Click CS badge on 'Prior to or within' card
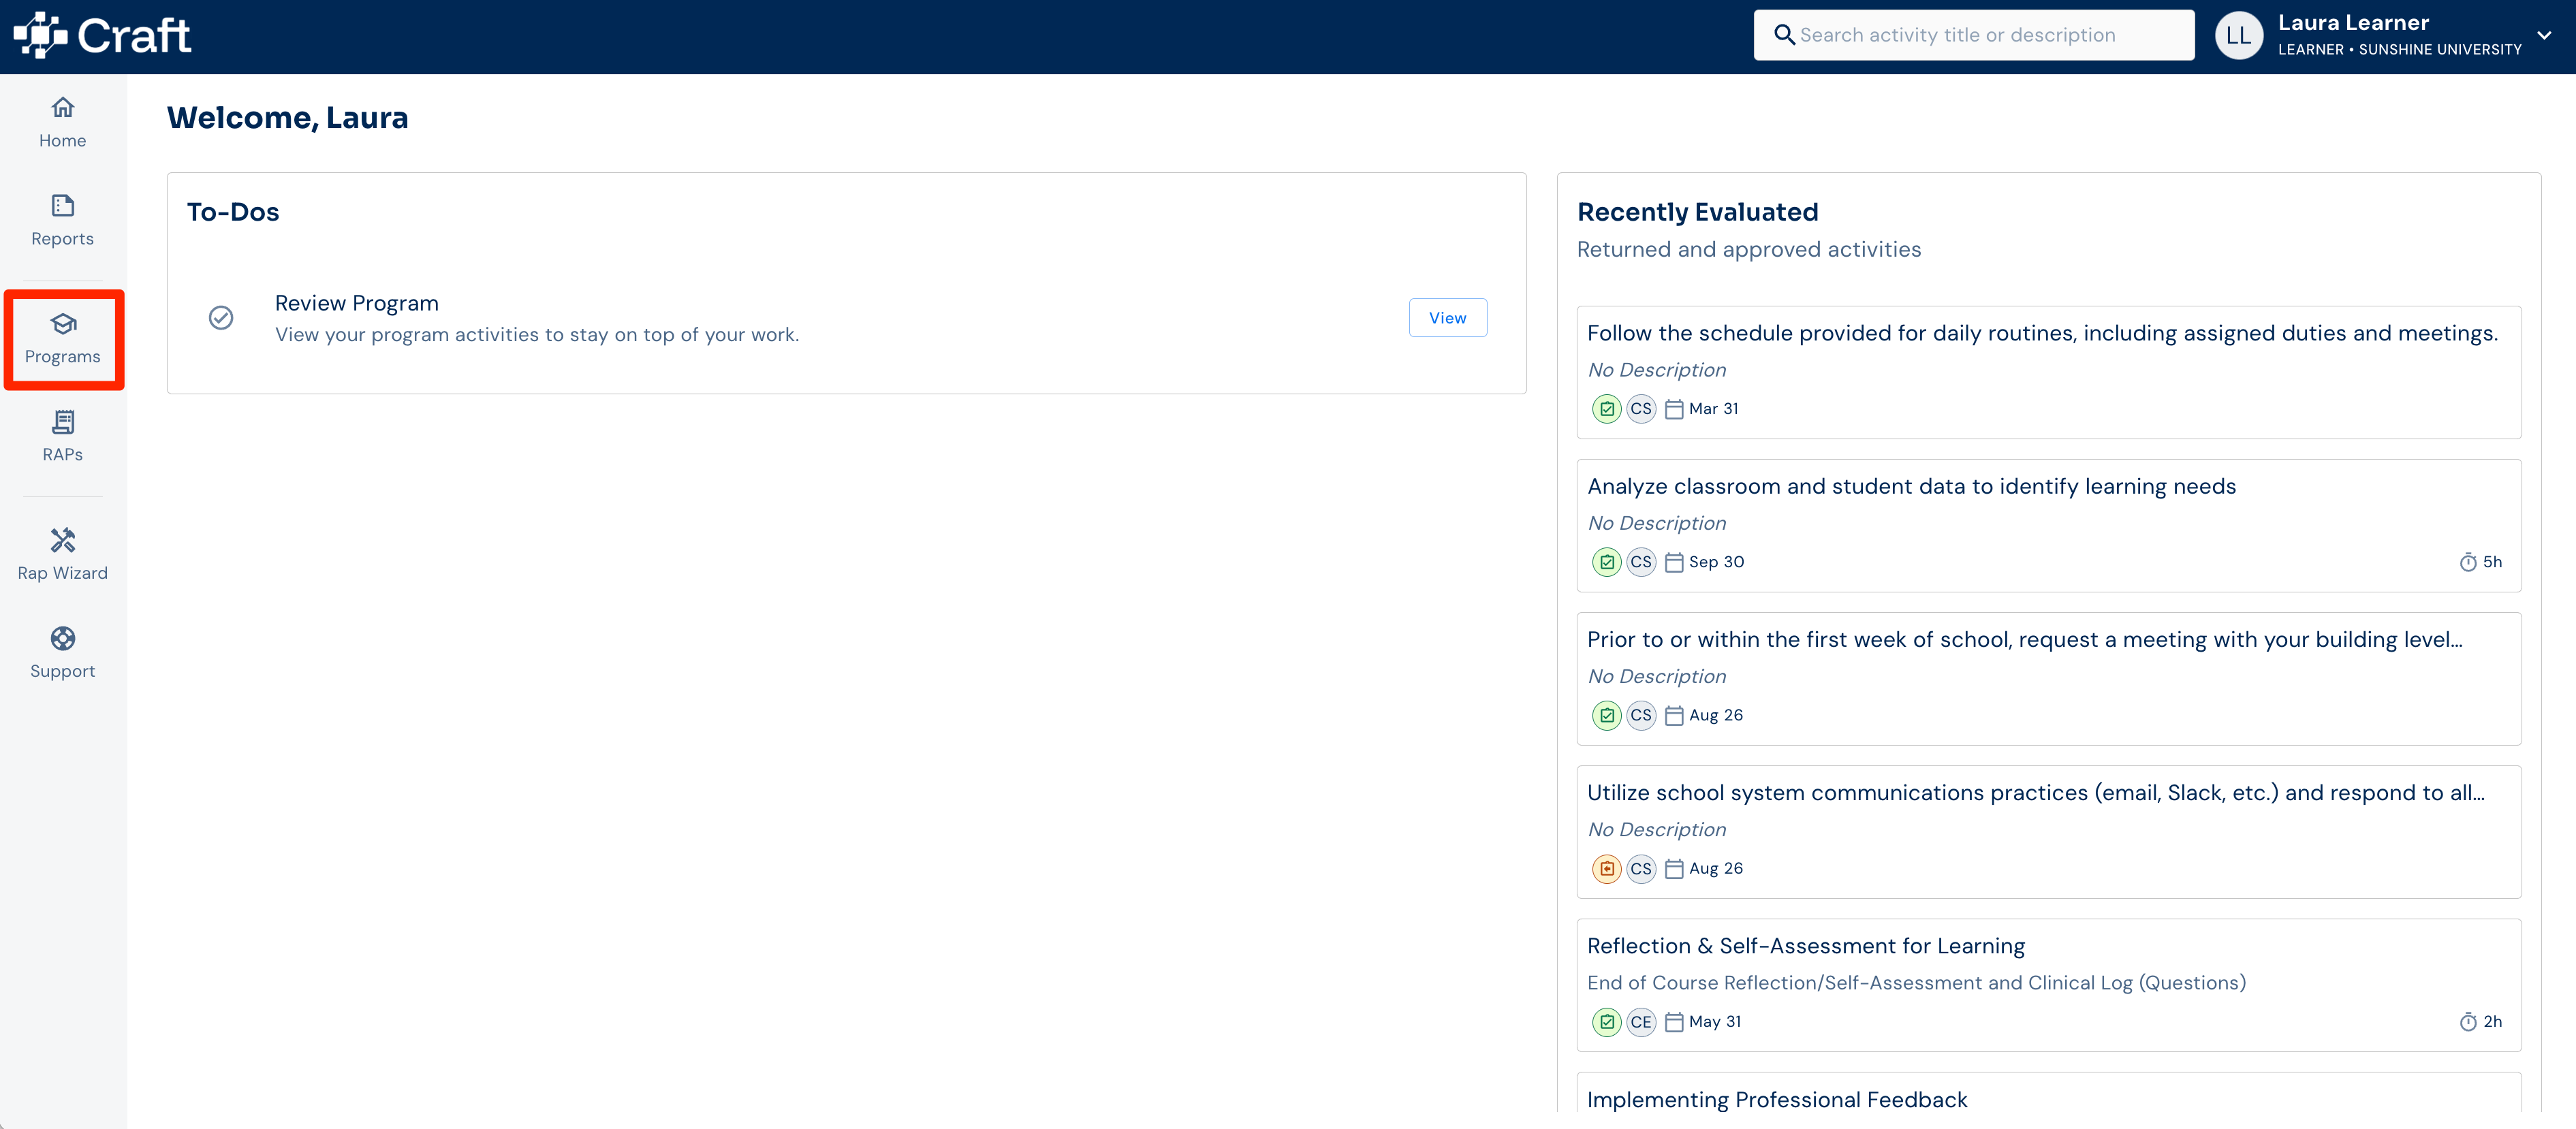Screen dimensions: 2576x1129 click(x=1640, y=715)
